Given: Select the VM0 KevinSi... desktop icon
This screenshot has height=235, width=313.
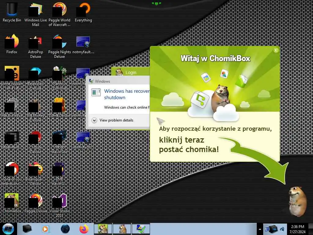Looking at the screenshot, I should tap(60, 173).
